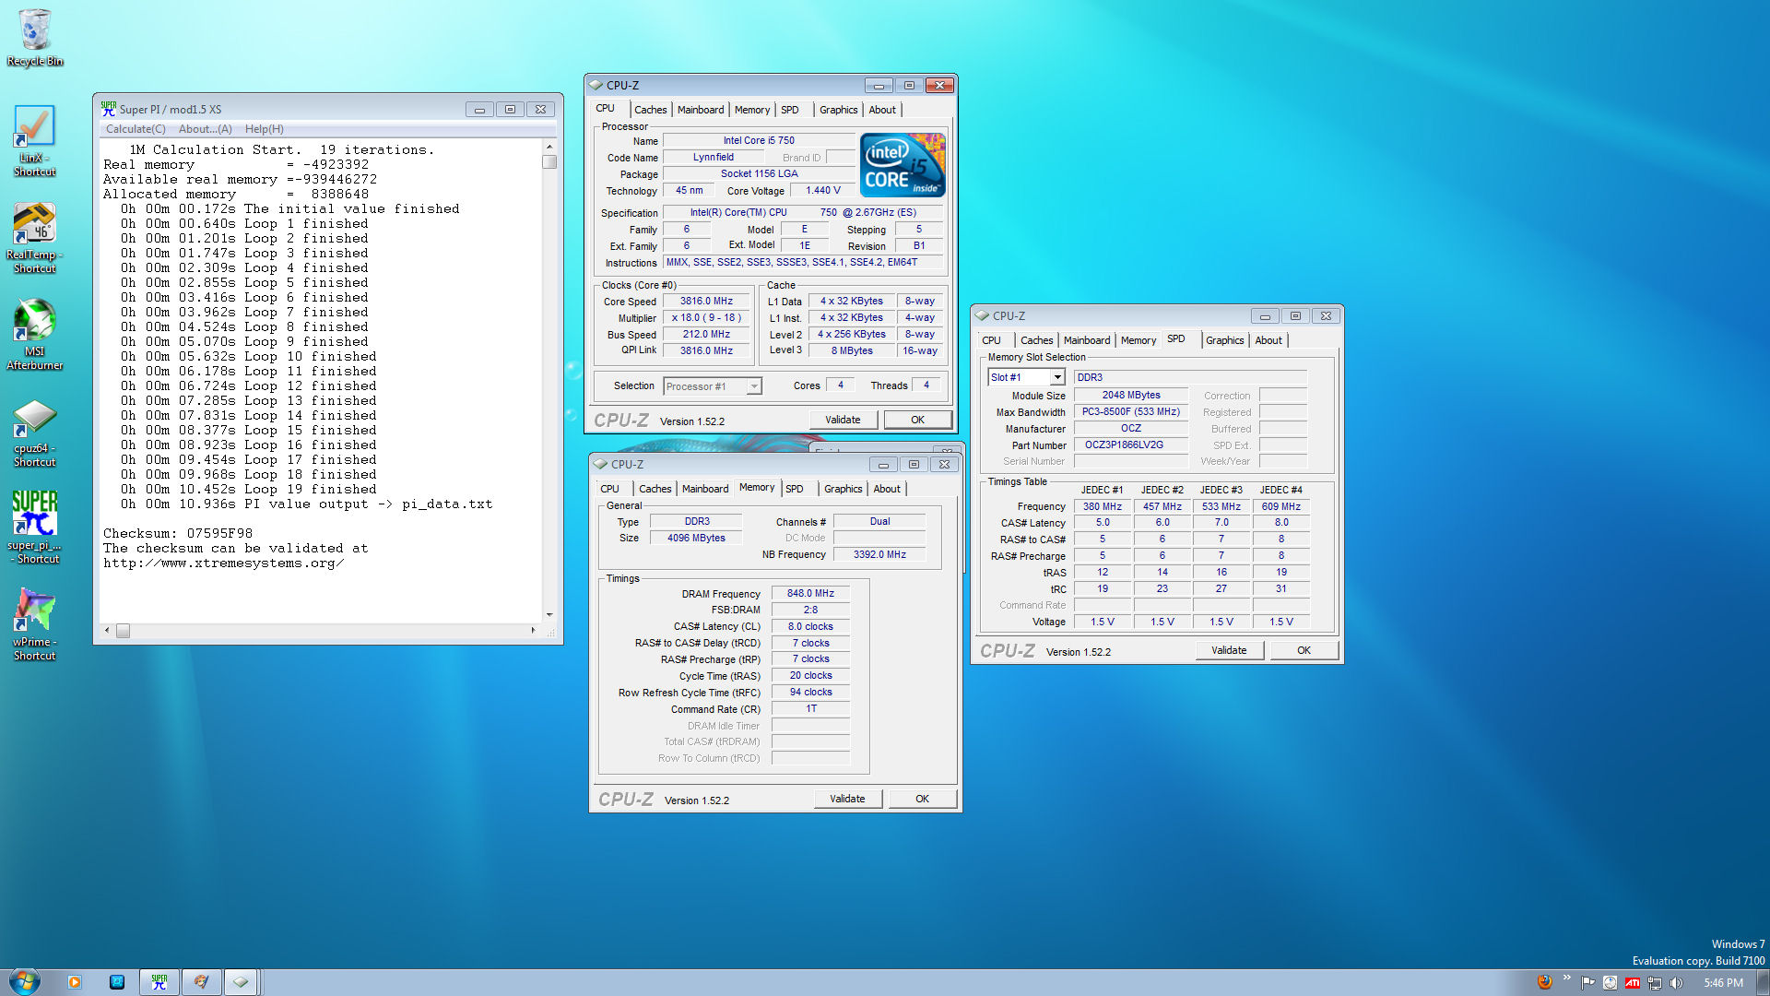Image resolution: width=1770 pixels, height=996 pixels.
Task: Select About tab in SPD CPU-Z window
Action: coord(1268,340)
